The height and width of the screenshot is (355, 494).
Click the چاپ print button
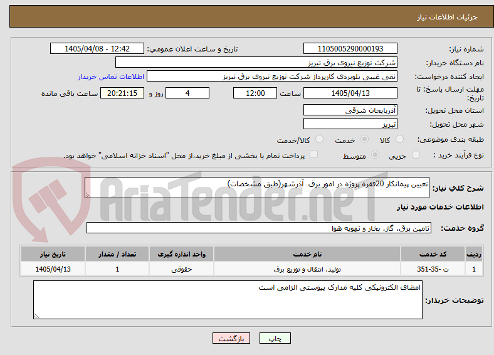pyautogui.click(x=275, y=338)
